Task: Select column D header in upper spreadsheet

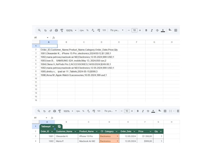Action: tap(101, 42)
